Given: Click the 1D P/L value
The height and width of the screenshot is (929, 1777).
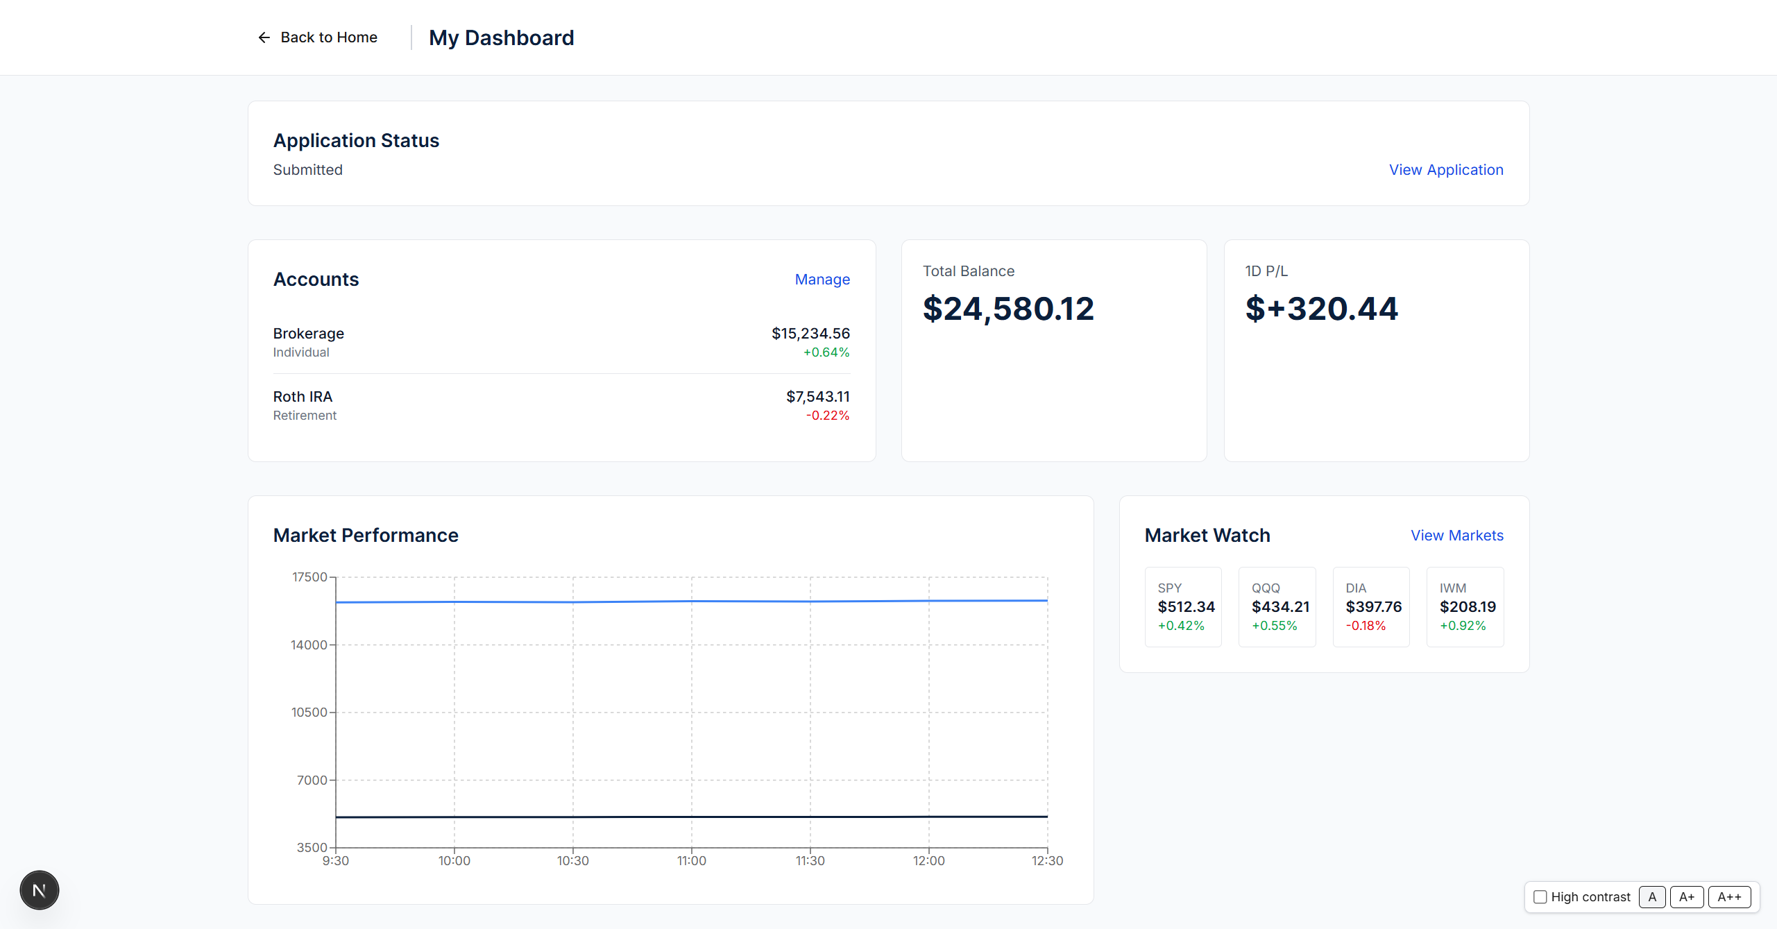Looking at the screenshot, I should pyautogui.click(x=1321, y=309).
